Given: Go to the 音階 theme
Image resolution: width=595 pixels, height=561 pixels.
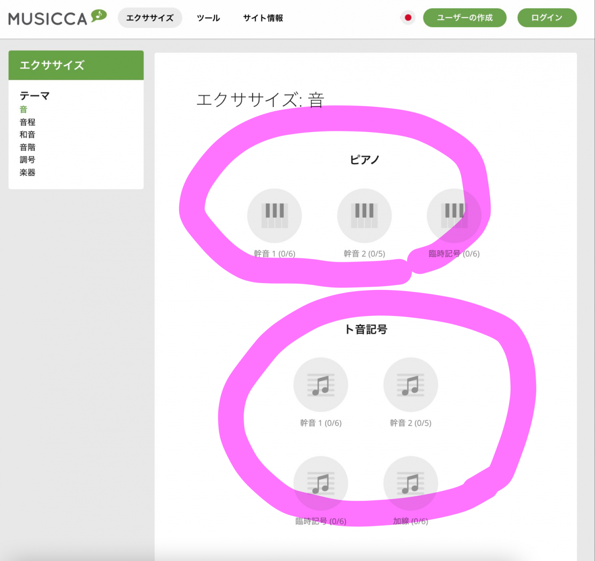Looking at the screenshot, I should tap(28, 148).
